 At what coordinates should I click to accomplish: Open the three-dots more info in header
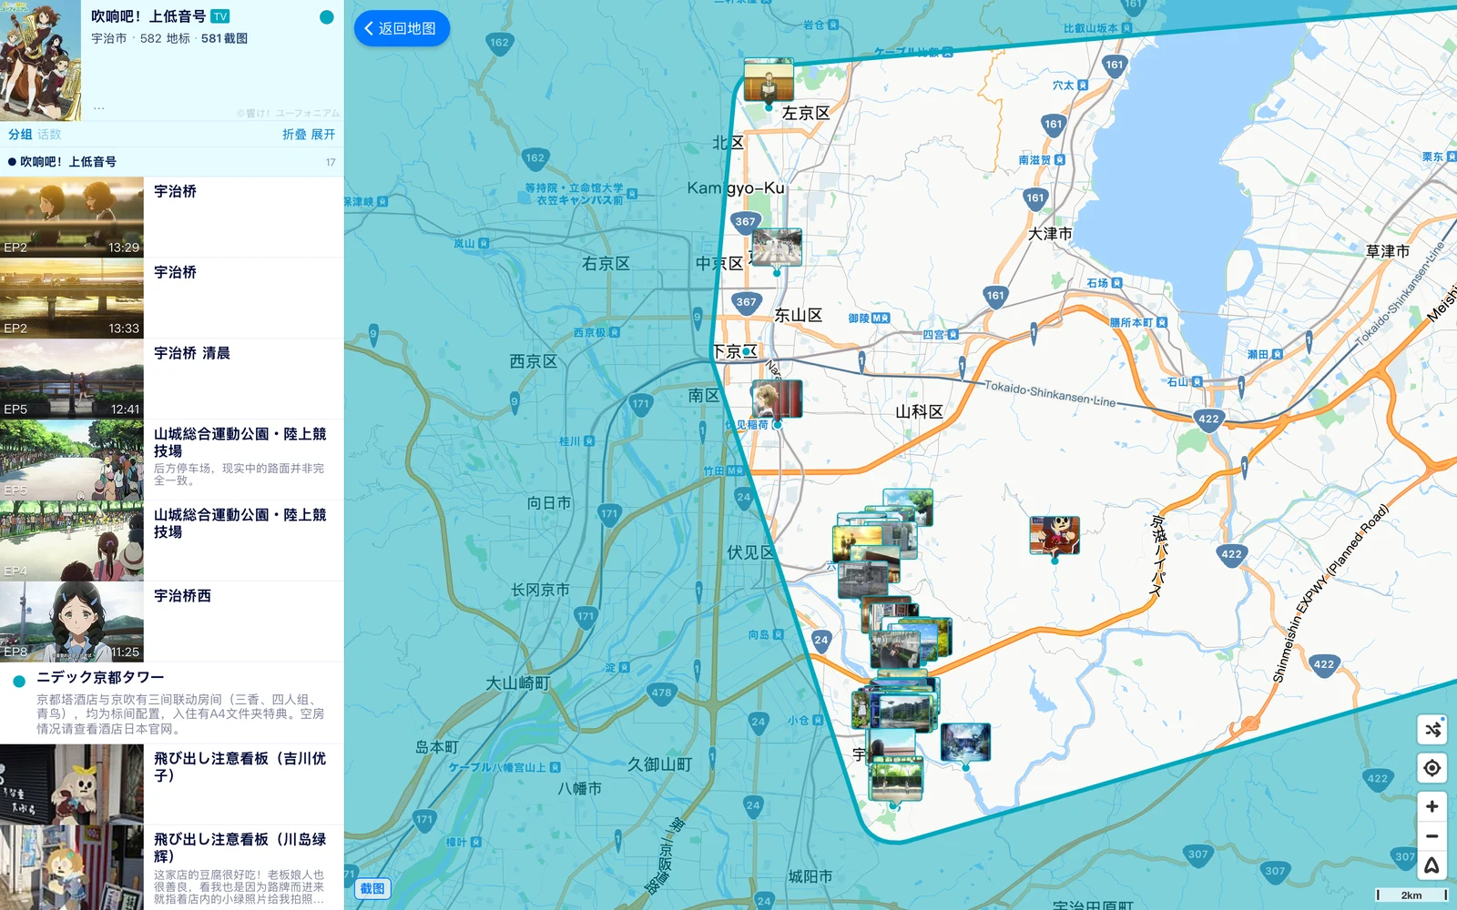coord(99,107)
